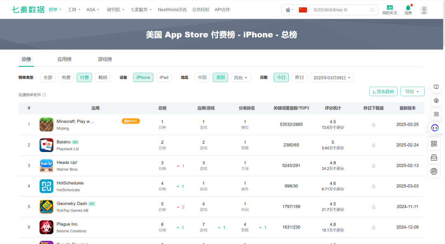Switch to 总榜 tab

(26, 59)
